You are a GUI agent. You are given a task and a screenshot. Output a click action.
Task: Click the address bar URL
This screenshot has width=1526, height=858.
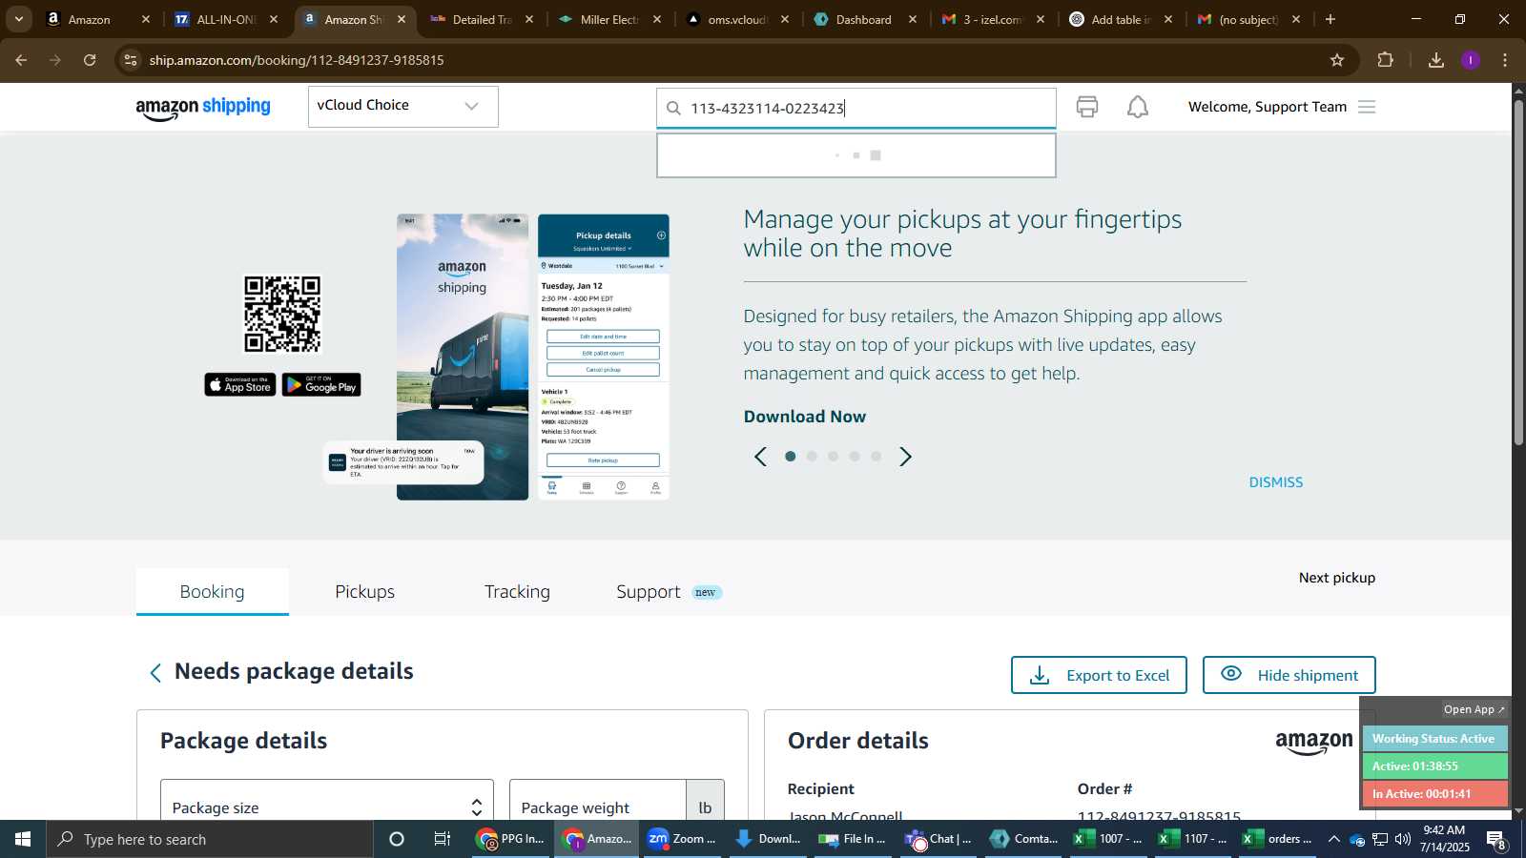[297, 60]
